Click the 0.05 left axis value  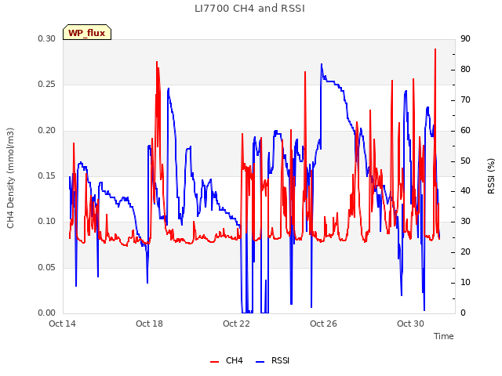point(47,268)
